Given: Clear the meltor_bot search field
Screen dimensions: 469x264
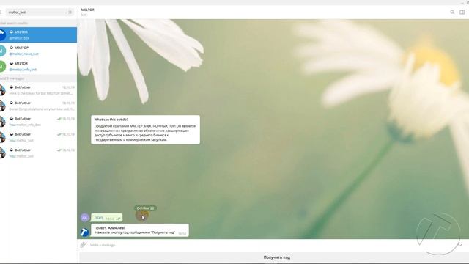Looking at the screenshot, I should click(x=70, y=12).
